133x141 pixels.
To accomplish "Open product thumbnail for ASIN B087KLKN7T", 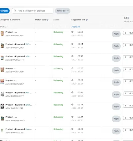I will [2, 94].
